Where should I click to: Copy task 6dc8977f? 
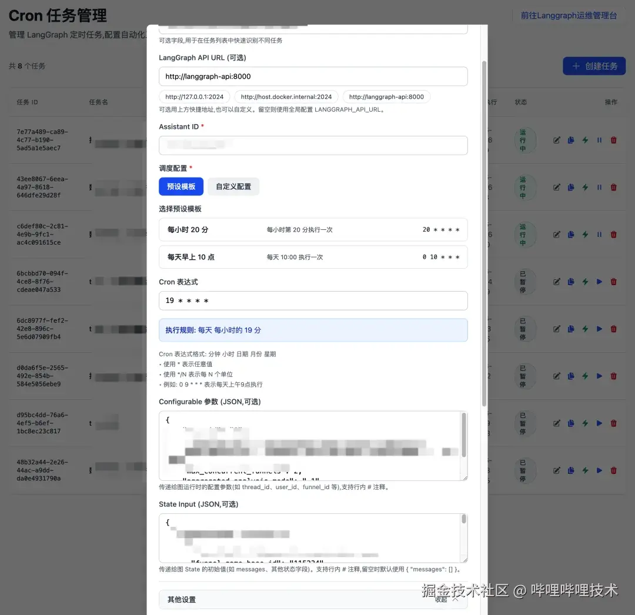point(571,329)
